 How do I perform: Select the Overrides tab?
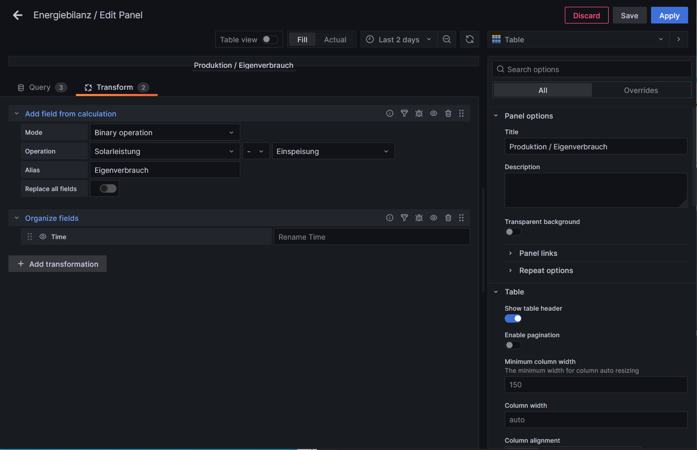click(x=641, y=90)
